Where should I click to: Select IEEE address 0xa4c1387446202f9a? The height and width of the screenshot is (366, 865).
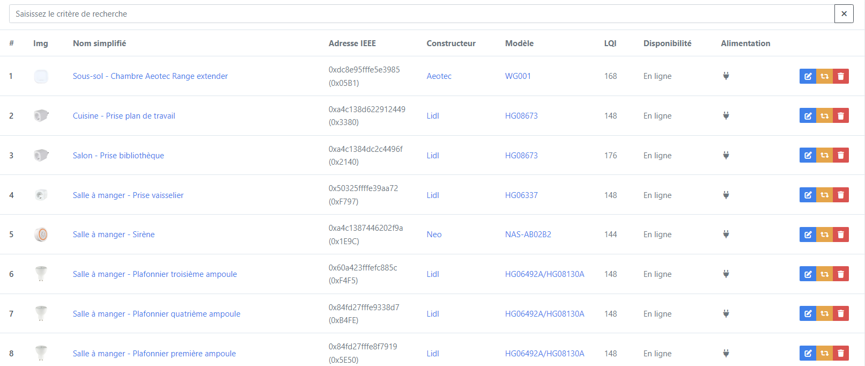[x=366, y=228]
